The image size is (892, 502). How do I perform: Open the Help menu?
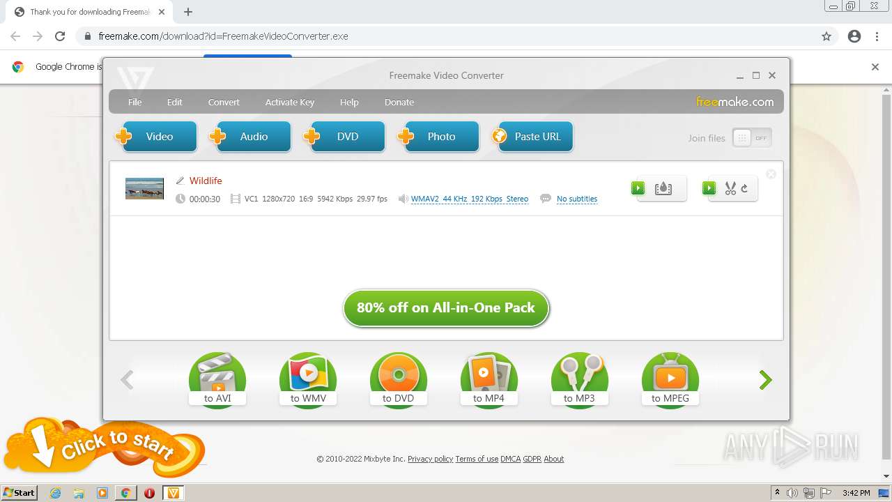click(349, 102)
